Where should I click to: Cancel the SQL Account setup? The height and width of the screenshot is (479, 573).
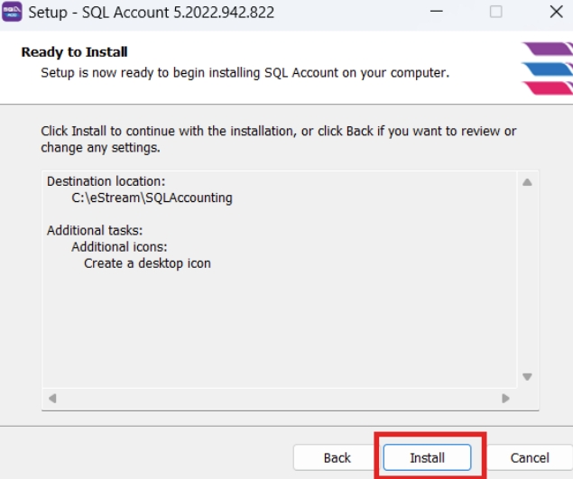(x=530, y=457)
